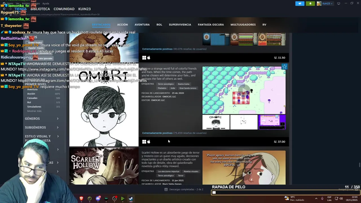This screenshot has height=203, width=361.
Task: Click the 'Terror' tag on Scarlet Hollow
Action: 181,176
